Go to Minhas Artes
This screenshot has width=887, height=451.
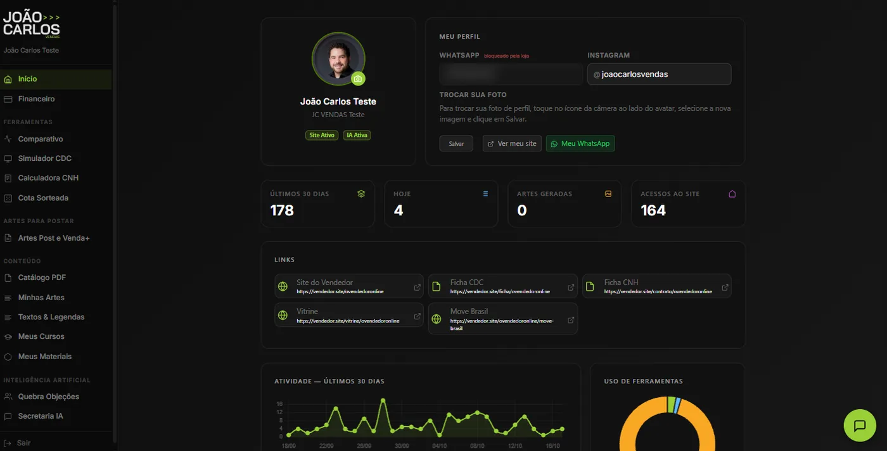56,298
